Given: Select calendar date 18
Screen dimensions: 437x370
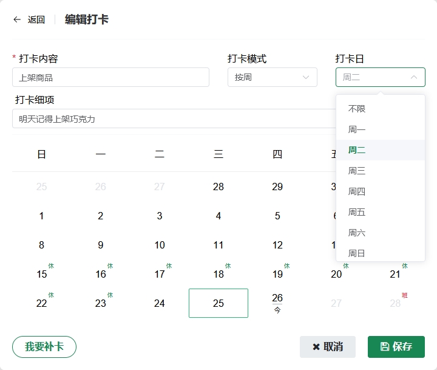Looking at the screenshot, I should (218, 274).
